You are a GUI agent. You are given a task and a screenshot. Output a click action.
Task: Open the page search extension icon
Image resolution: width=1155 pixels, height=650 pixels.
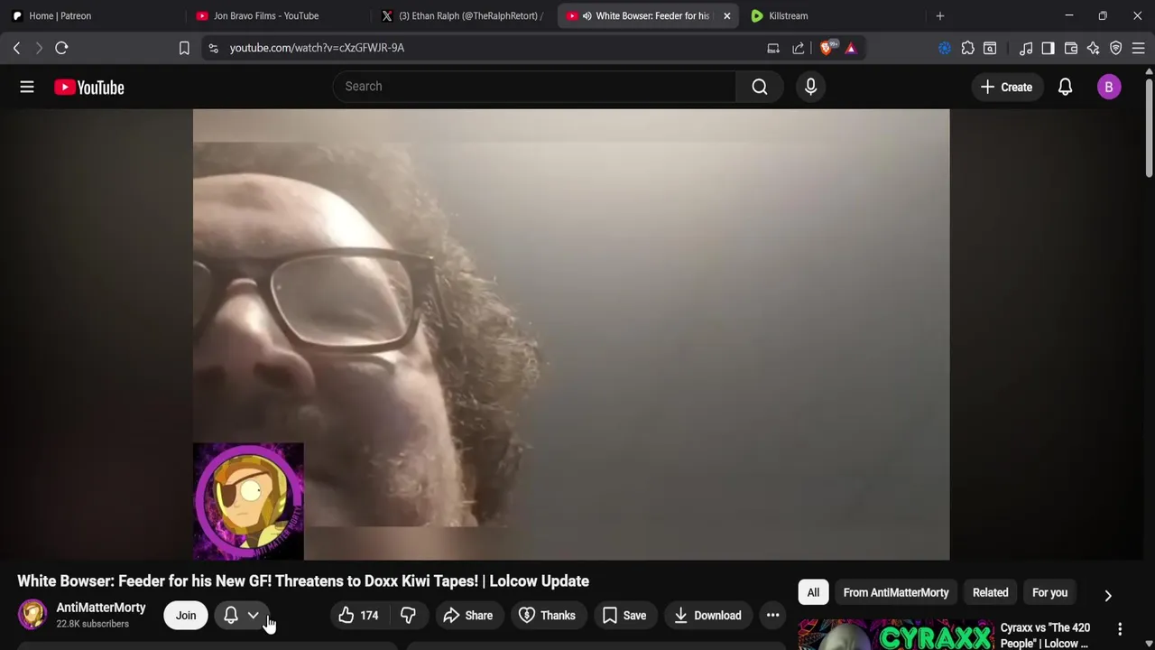990,48
